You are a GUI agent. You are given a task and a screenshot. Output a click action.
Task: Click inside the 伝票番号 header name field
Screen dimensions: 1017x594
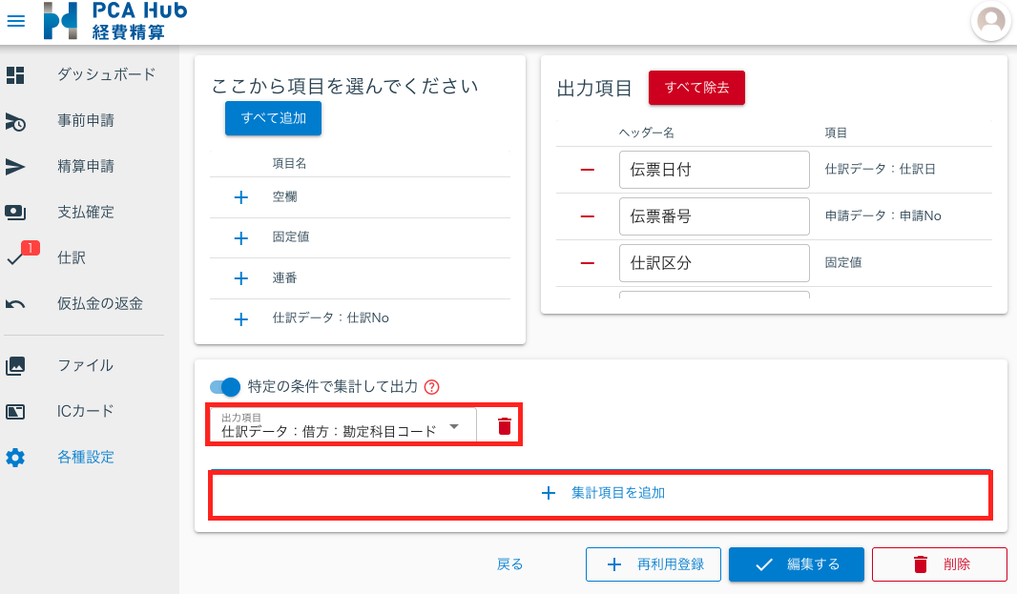[x=714, y=216]
